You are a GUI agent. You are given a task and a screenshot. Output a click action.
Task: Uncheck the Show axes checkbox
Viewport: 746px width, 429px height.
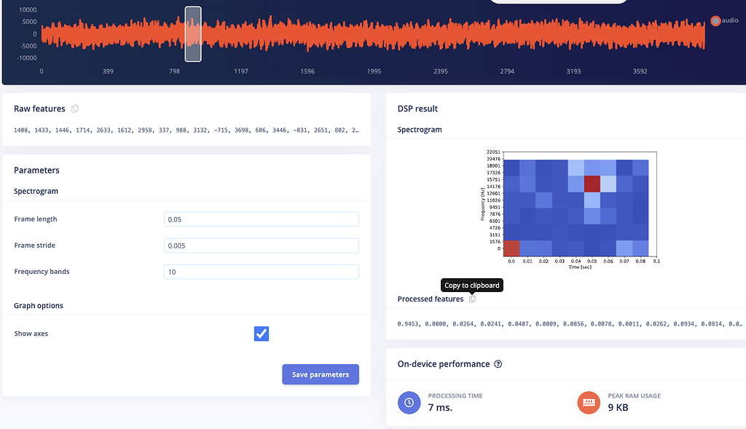point(262,334)
